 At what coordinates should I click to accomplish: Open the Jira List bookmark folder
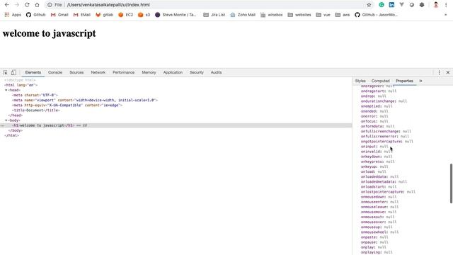coord(214,15)
